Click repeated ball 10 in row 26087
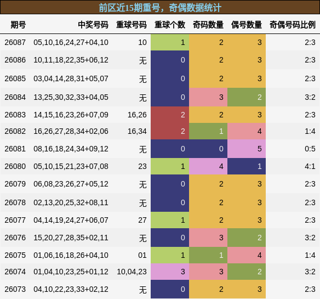This screenshot has height=299, width=320. [142, 42]
